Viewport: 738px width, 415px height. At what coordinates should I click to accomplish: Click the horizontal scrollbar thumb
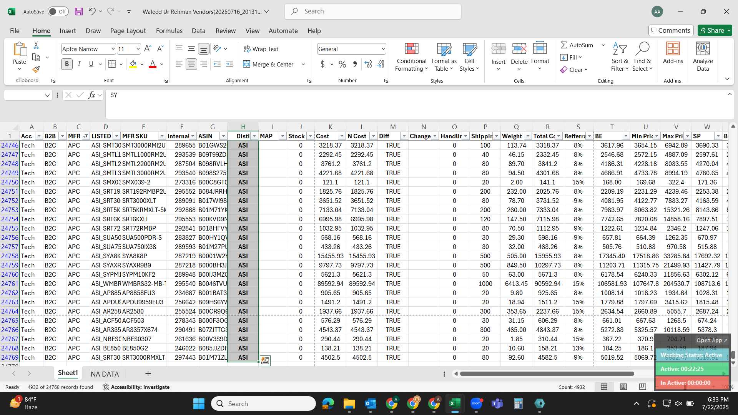tap(547, 373)
